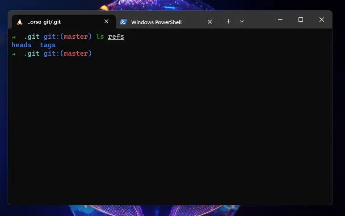Close the Windows PowerShell tab
Image resolution: width=345 pixels, height=216 pixels.
(x=210, y=22)
